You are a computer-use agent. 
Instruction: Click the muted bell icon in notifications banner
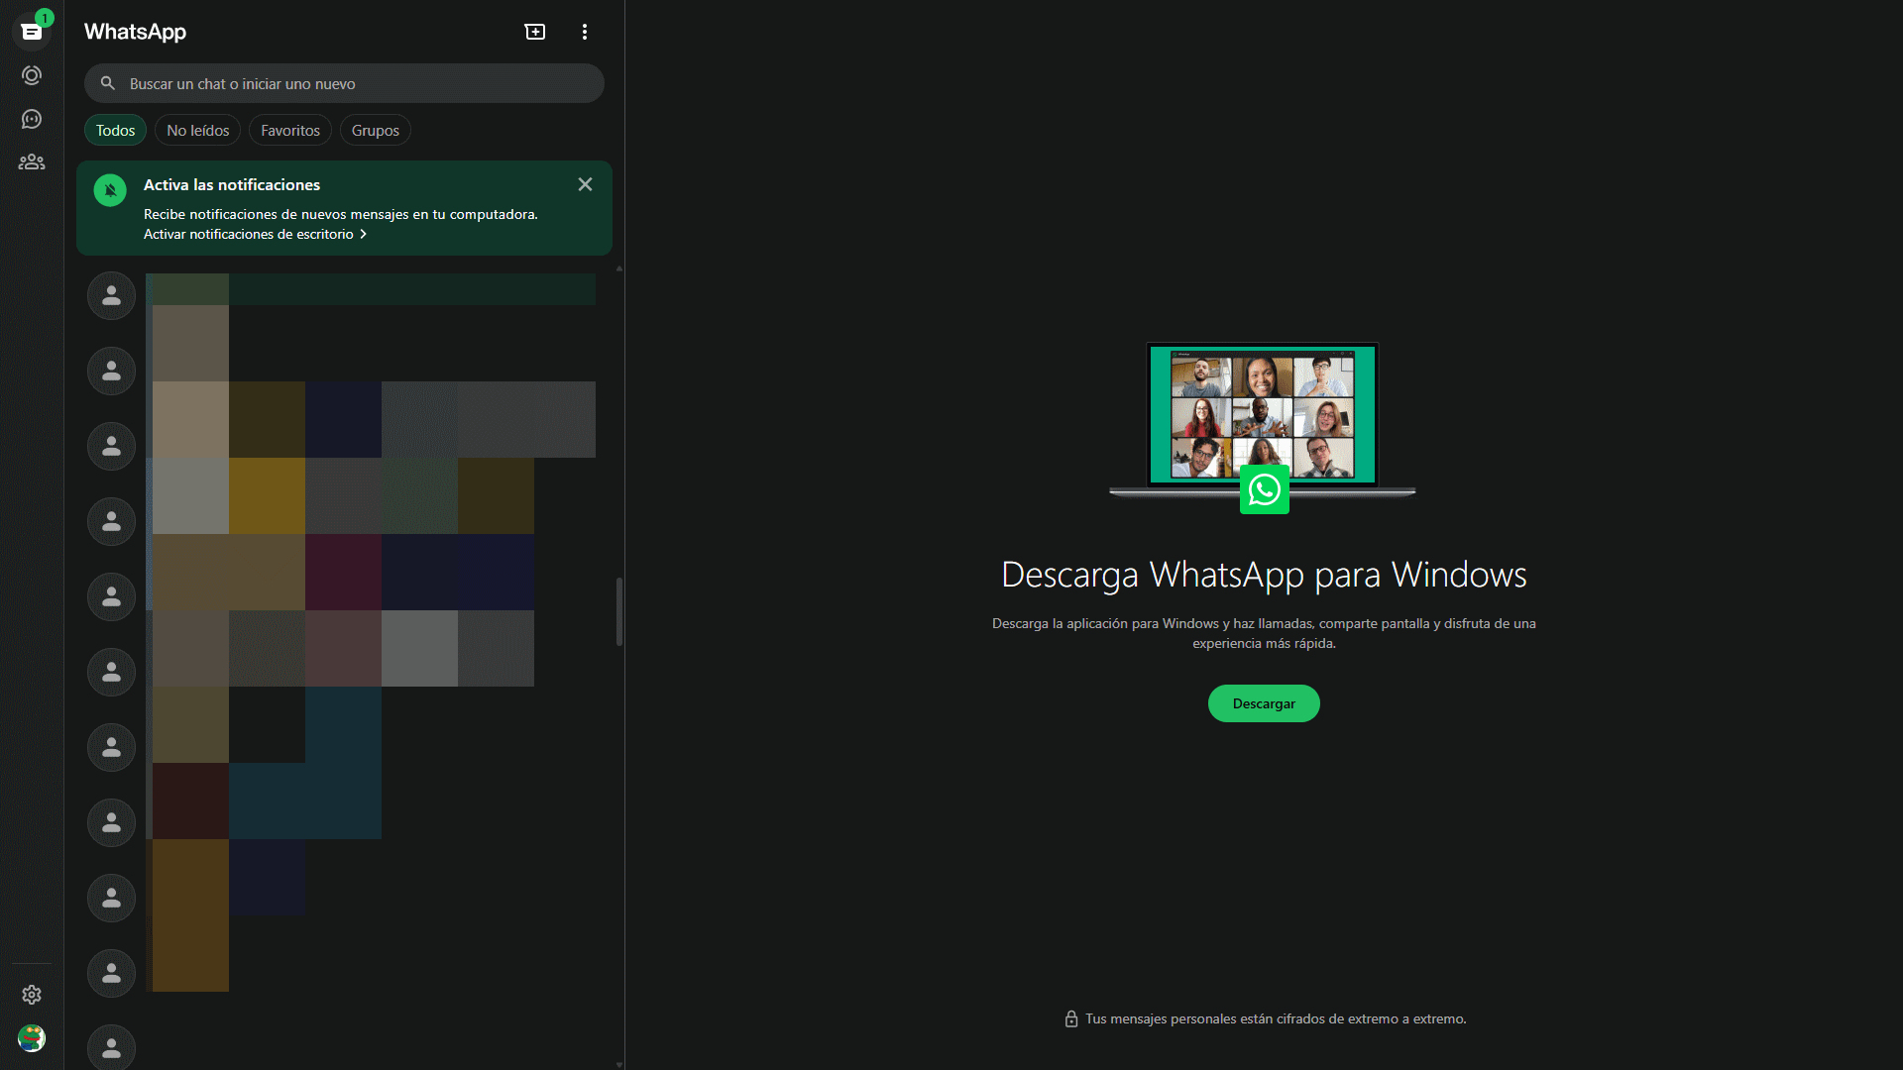click(x=110, y=190)
